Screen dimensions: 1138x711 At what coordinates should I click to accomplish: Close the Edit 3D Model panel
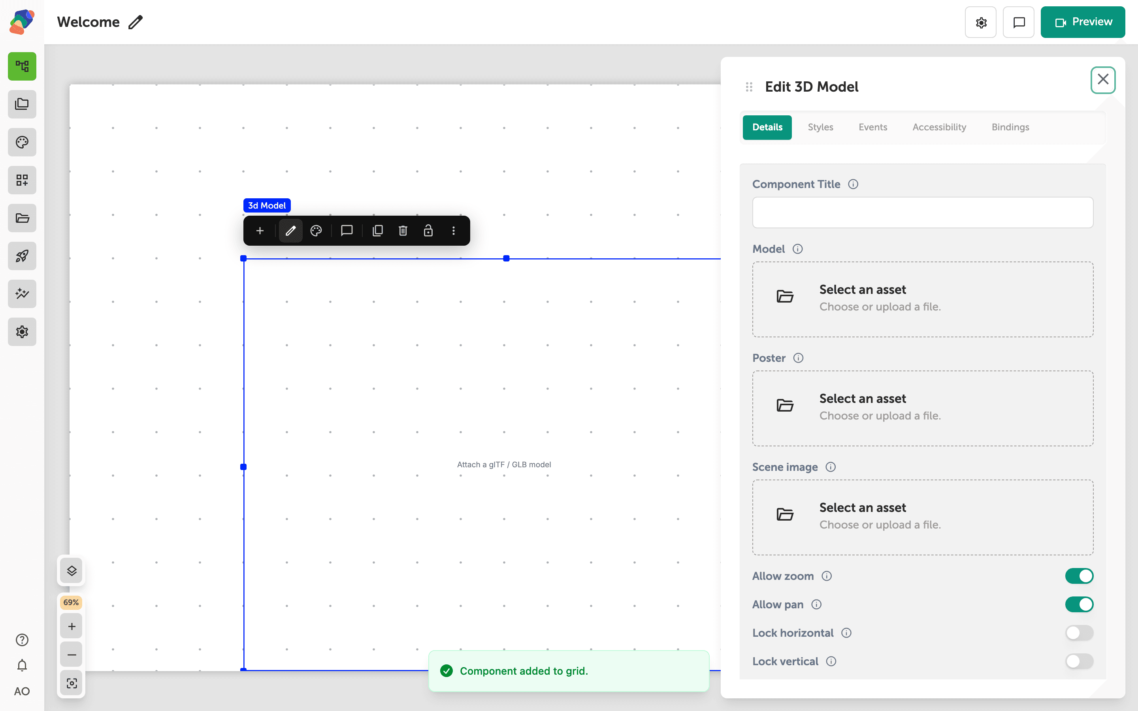click(1103, 80)
